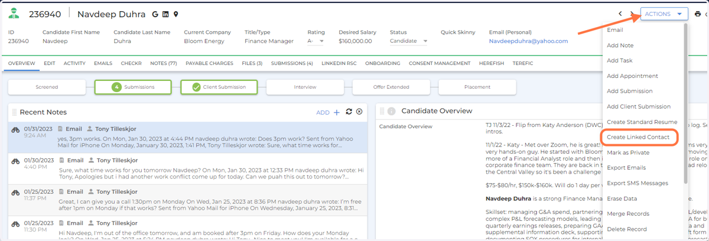Click the Interview pipeline stage
The width and height of the screenshot is (709, 241).
coord(305,87)
